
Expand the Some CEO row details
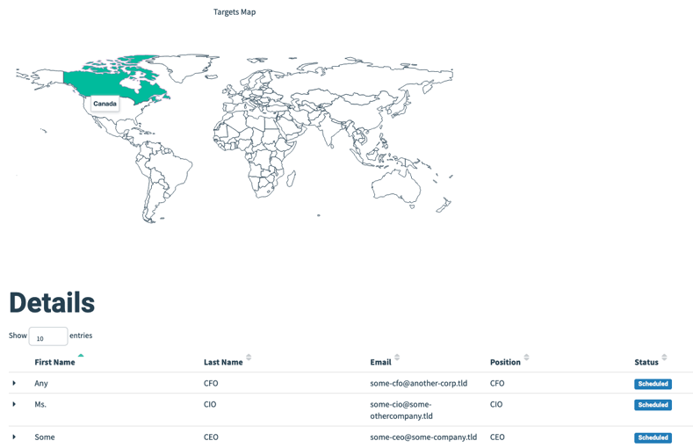point(14,437)
